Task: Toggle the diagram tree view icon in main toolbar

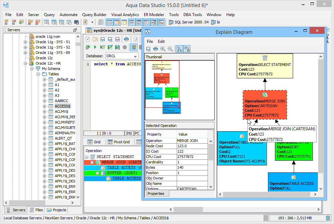Action: [x=154, y=22]
